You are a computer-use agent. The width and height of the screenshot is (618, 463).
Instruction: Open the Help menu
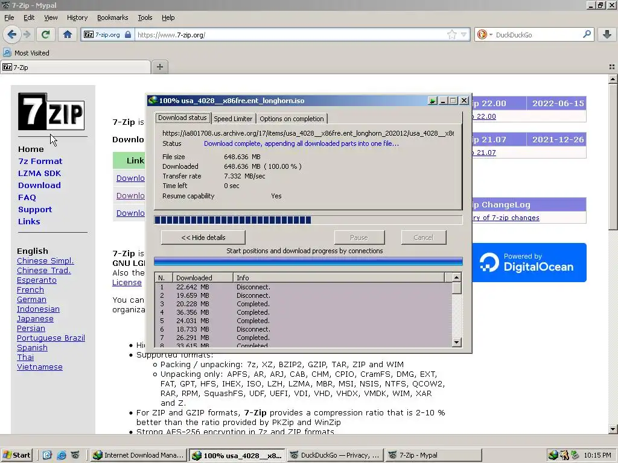coord(168,17)
